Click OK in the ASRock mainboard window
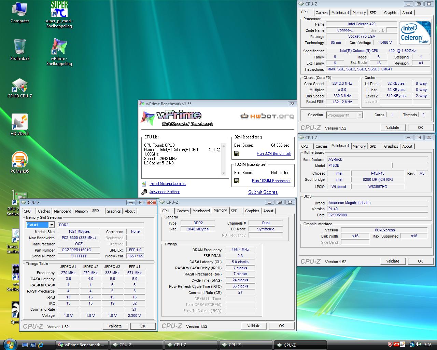 420,261
